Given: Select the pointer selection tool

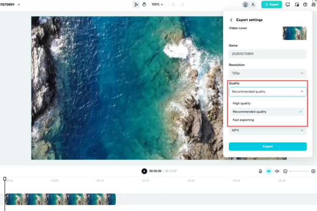Looking at the screenshot, I should point(136,5).
